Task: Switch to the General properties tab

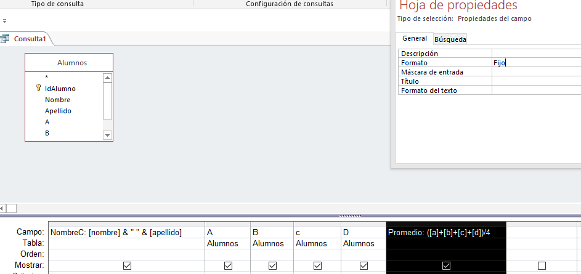Action: pos(415,38)
